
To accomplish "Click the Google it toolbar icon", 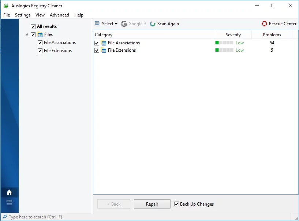I will point(124,24).
